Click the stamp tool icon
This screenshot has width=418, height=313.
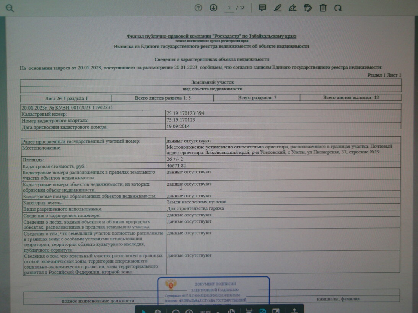[308, 8]
